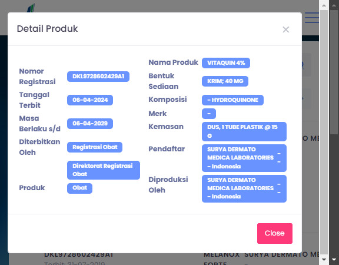
Task: Click the 06-04-2029 expiry date badge
Action: tap(90, 123)
